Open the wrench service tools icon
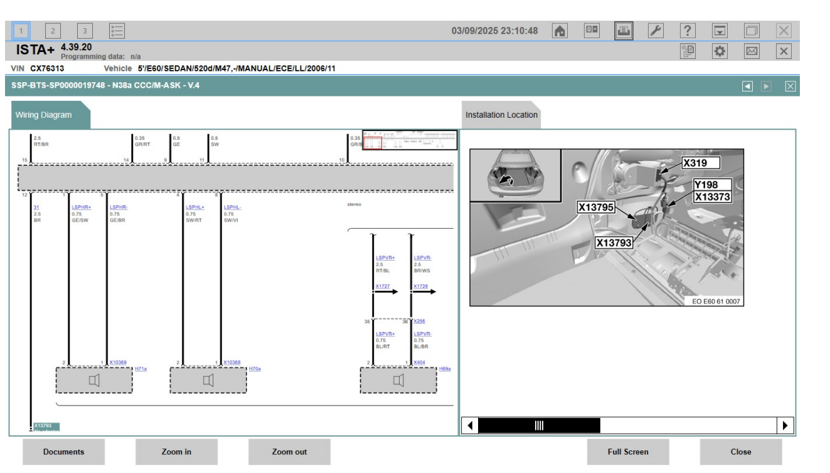 point(654,31)
